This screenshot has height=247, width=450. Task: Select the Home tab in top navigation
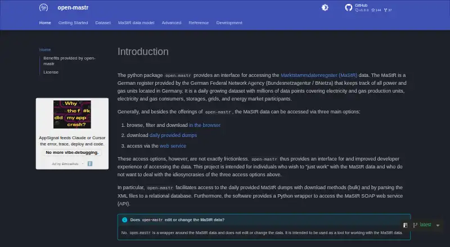[45, 22]
